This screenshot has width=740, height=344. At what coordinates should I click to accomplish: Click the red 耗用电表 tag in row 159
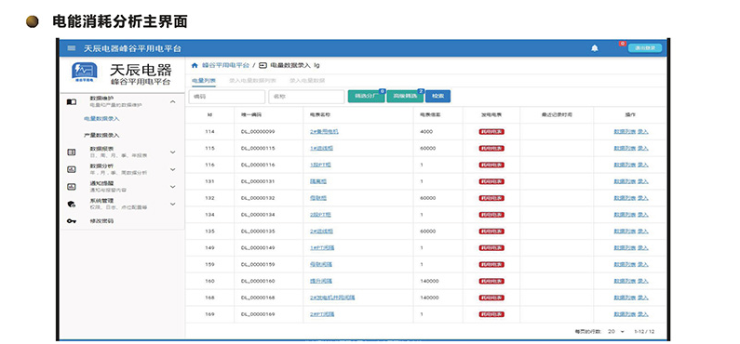491,264
